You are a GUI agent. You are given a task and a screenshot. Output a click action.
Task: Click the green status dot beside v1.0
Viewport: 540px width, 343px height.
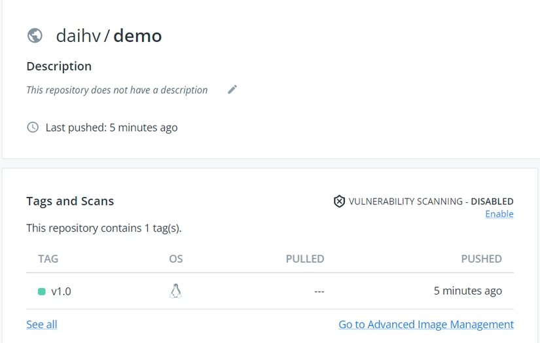tap(42, 291)
